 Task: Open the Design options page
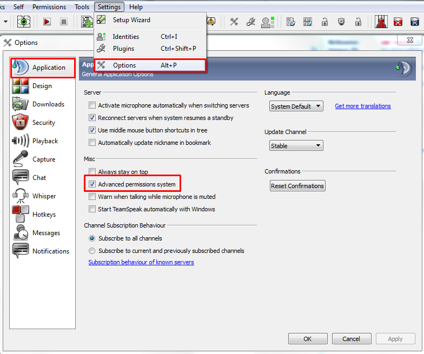43,86
